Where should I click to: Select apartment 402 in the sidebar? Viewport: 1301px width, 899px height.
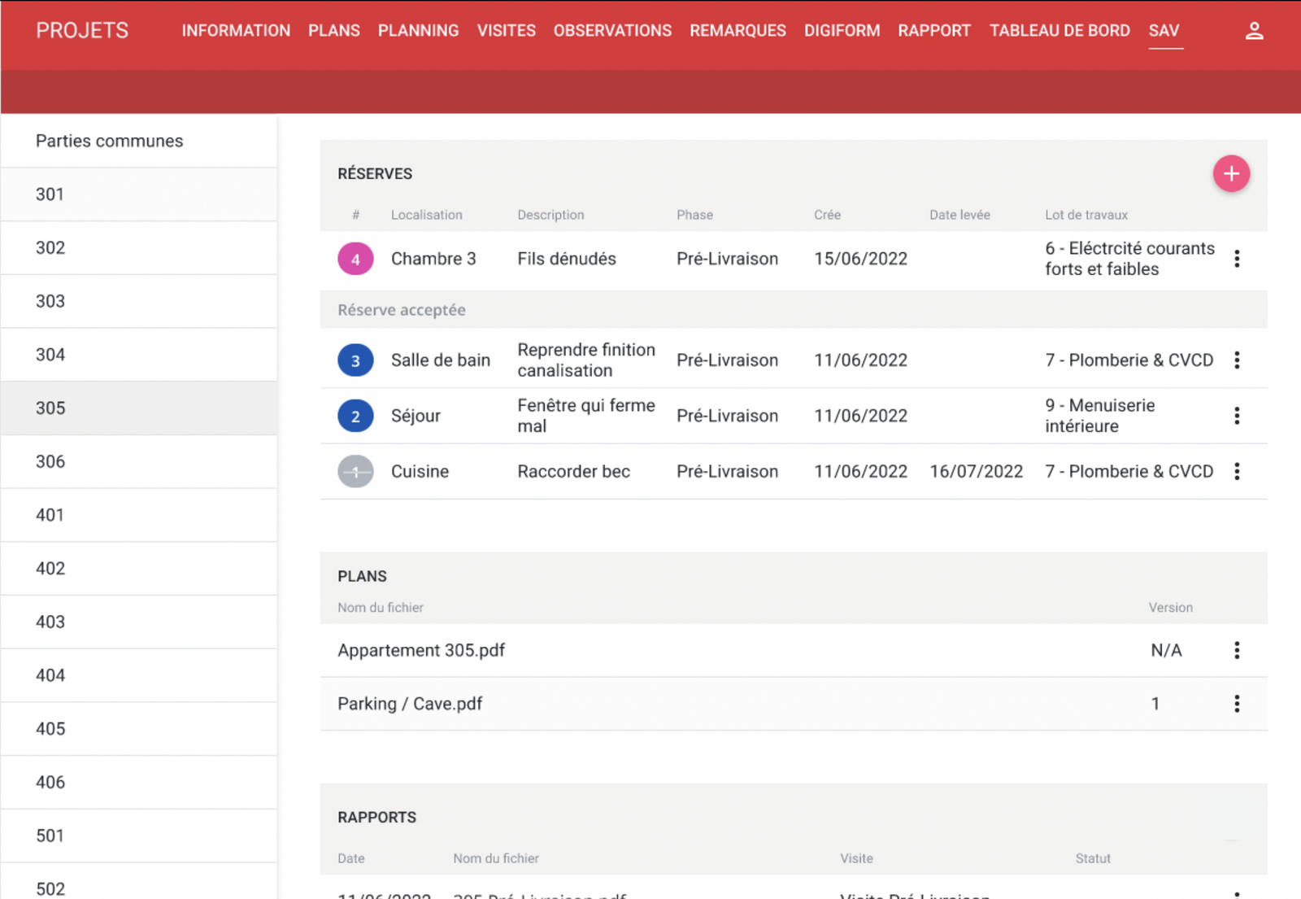click(x=139, y=569)
